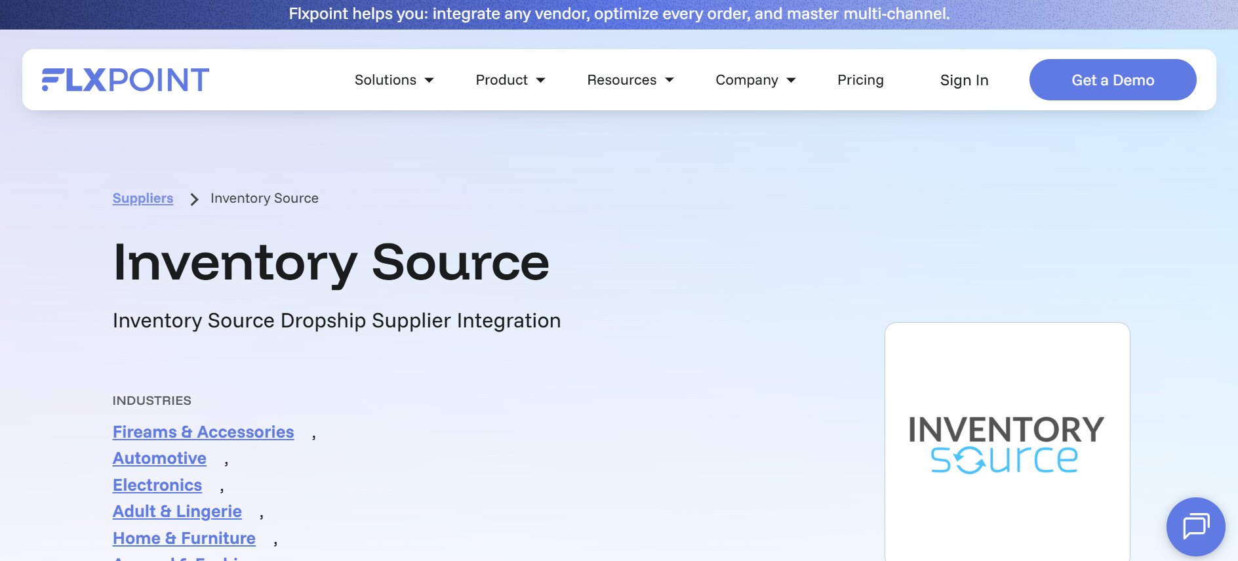Click the Inventory Source logo card

(x=1007, y=442)
